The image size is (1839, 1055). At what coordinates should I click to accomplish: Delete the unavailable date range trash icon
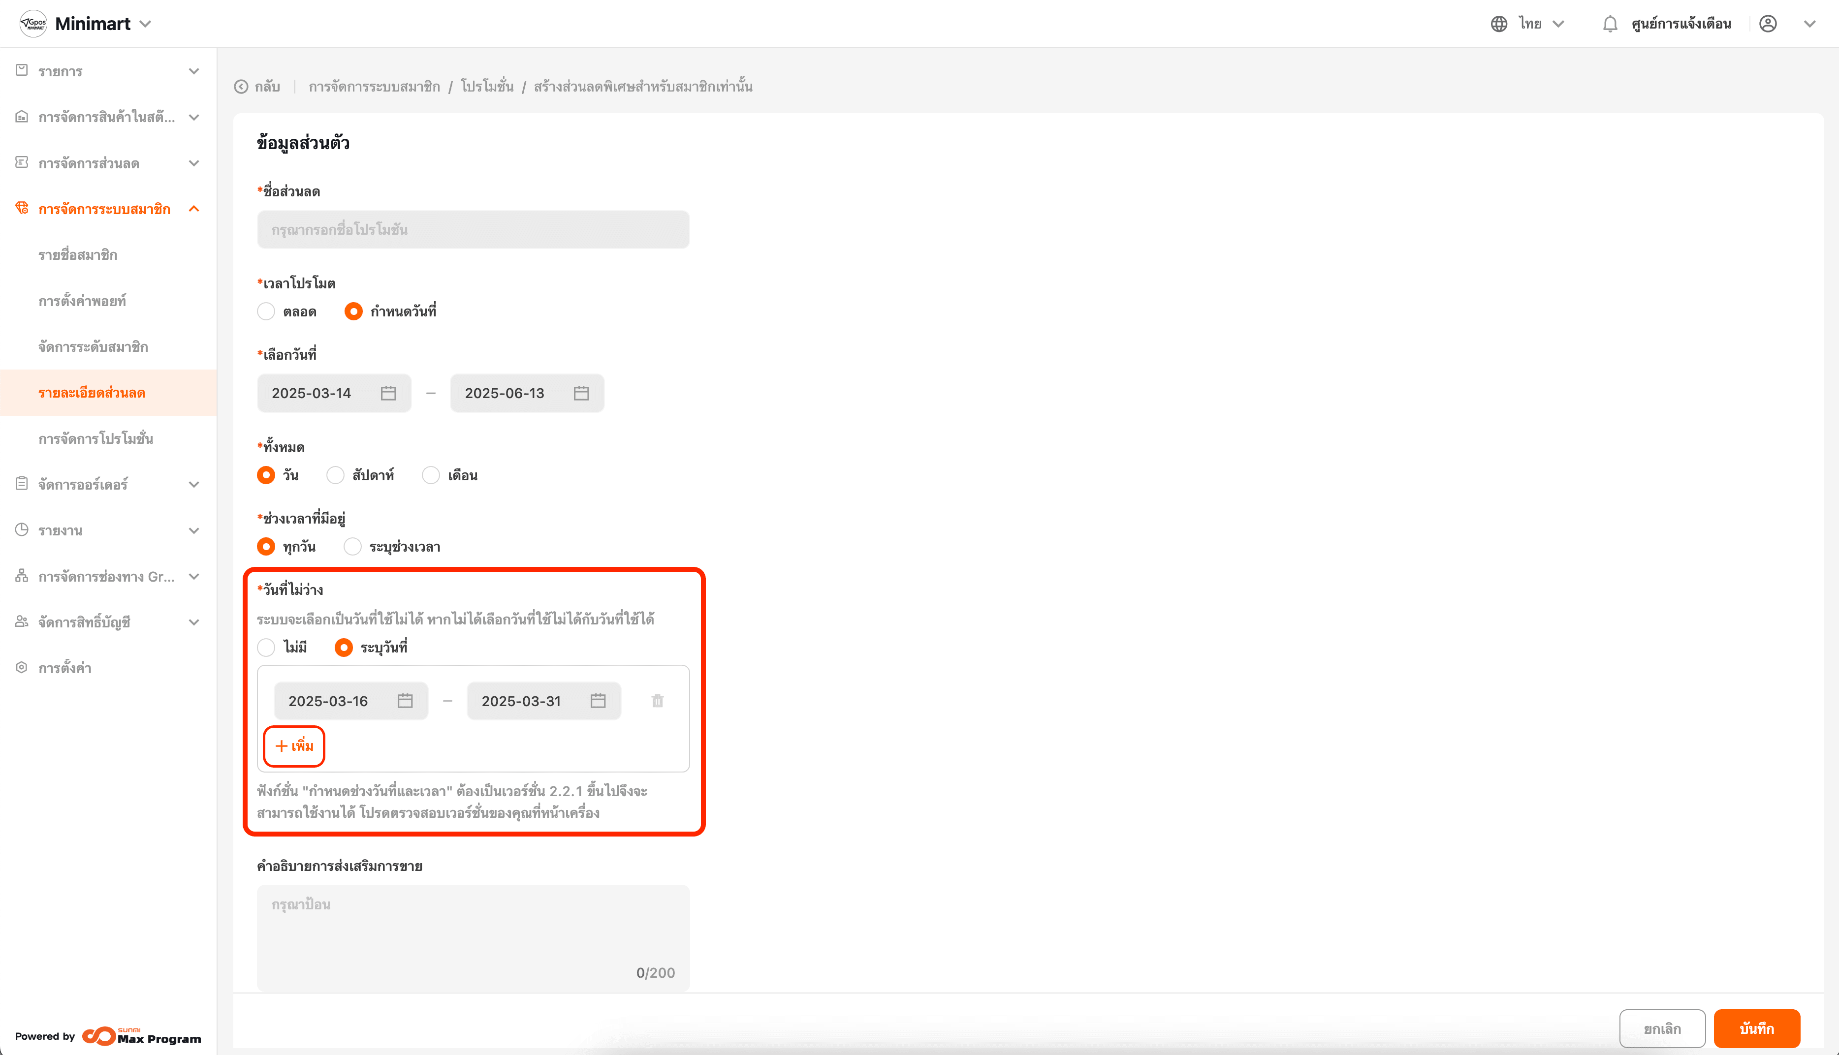coord(657,701)
